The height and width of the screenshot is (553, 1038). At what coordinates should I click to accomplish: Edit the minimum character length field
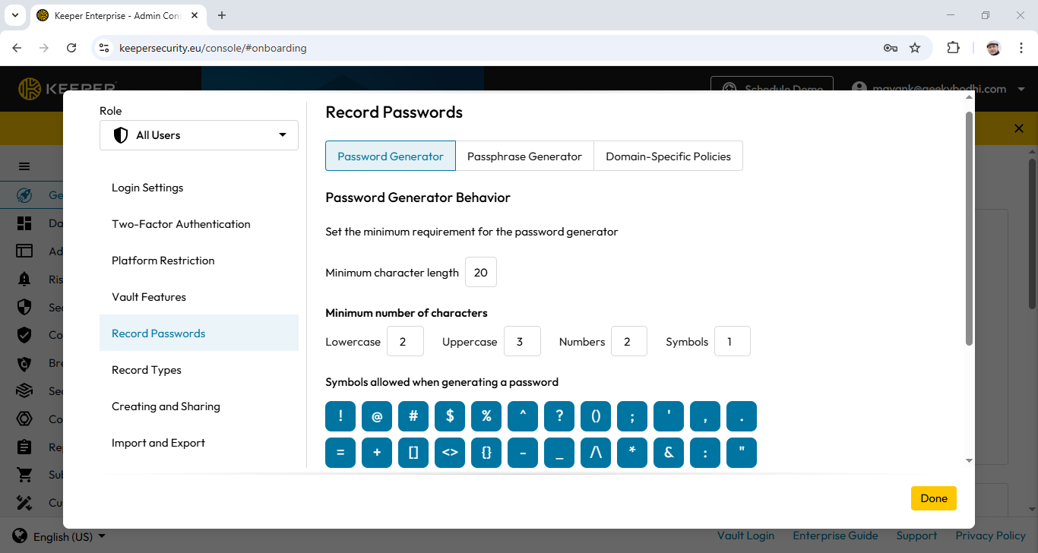(481, 273)
